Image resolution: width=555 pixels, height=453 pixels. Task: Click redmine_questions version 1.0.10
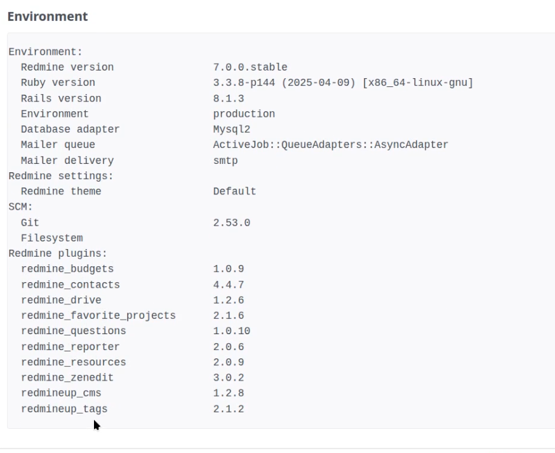click(x=232, y=331)
